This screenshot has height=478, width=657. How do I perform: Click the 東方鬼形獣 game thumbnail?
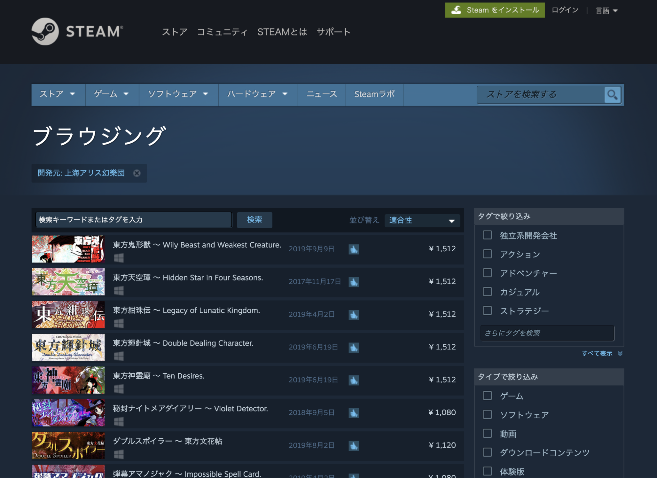pos(68,249)
